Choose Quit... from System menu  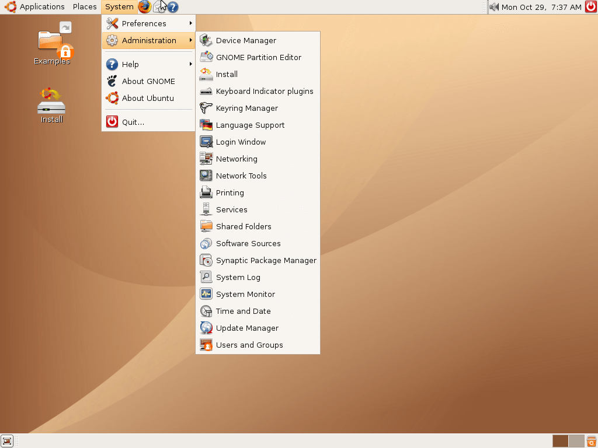[x=149, y=122]
